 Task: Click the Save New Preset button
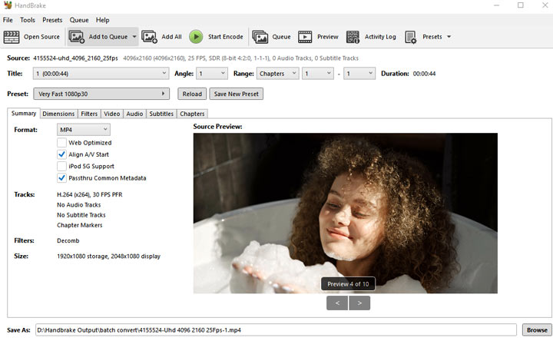click(x=236, y=94)
